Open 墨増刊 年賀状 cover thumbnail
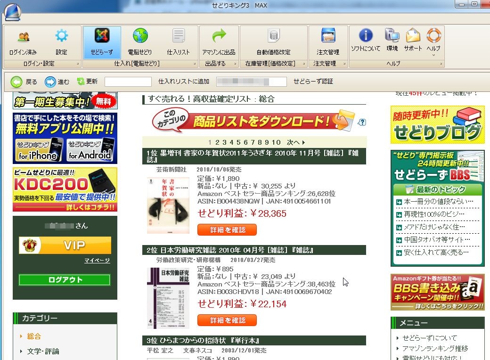Image resolution: width=490 pixels, height=360 pixels. [168, 205]
